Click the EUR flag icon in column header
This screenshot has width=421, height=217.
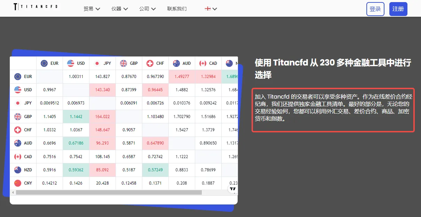click(44, 63)
